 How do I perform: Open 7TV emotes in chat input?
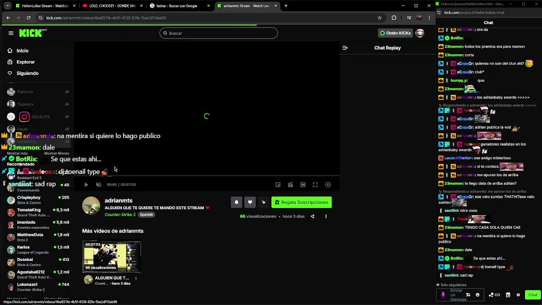tap(468, 295)
